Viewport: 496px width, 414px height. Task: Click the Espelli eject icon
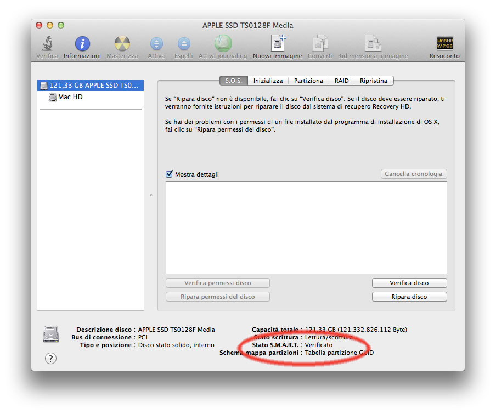click(x=183, y=45)
